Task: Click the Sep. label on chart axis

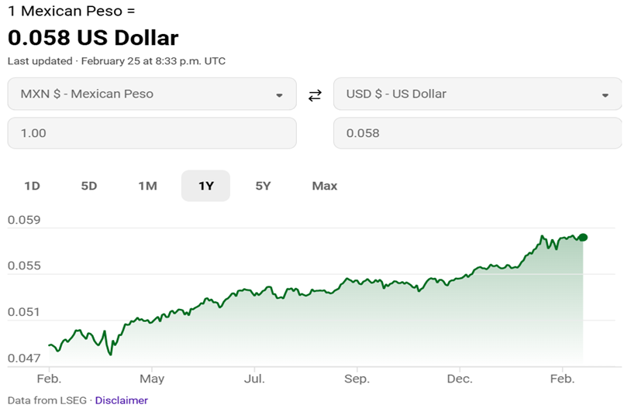Action: (357, 379)
